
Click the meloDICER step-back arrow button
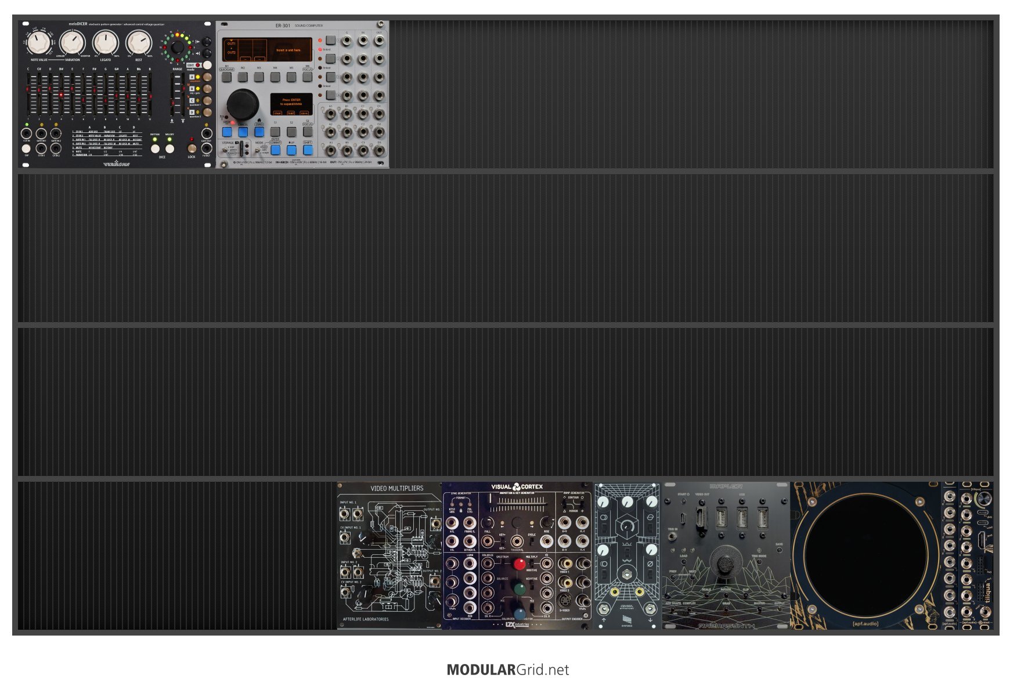(207, 41)
